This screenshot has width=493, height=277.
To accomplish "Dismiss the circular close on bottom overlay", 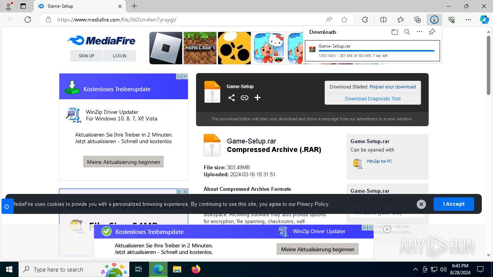I will [x=387, y=229].
